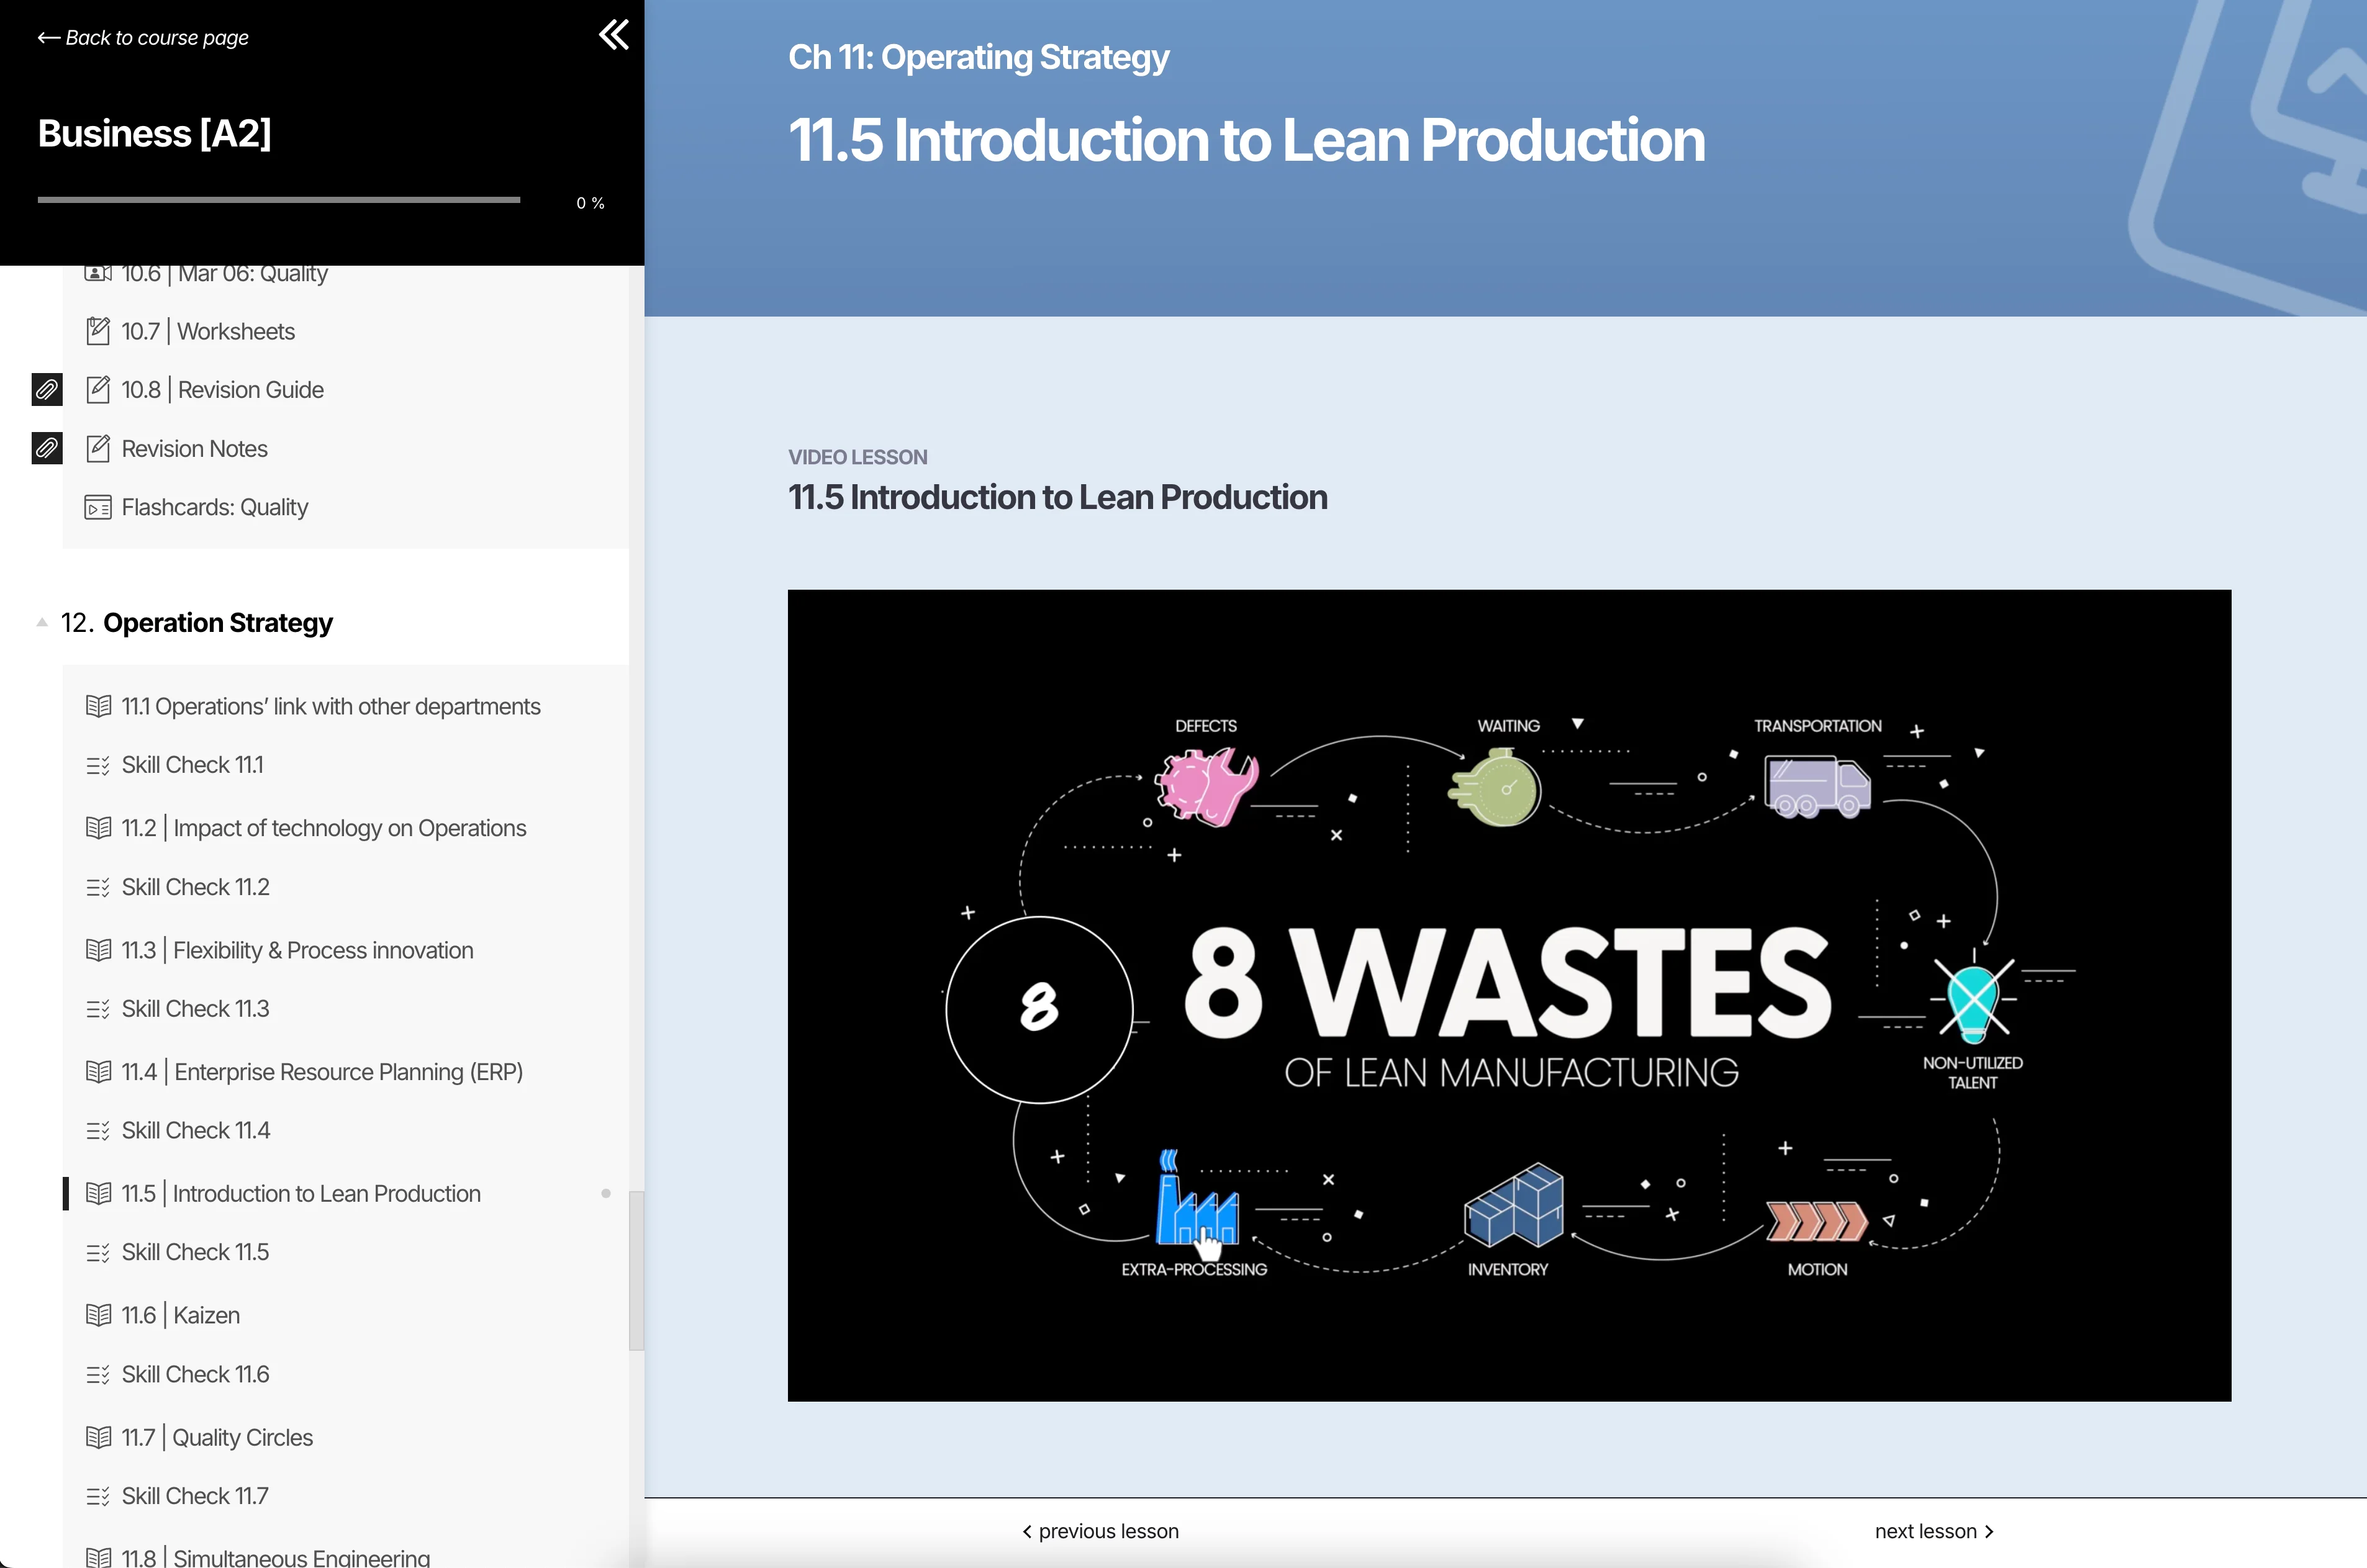Click pencil-note icon next to 10.7 Worksheets
The height and width of the screenshot is (1568, 2367).
[98, 331]
